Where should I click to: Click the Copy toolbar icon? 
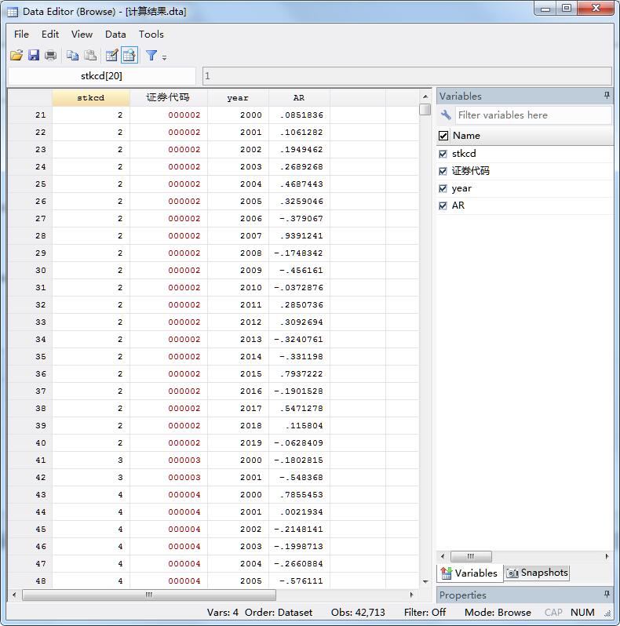click(72, 56)
